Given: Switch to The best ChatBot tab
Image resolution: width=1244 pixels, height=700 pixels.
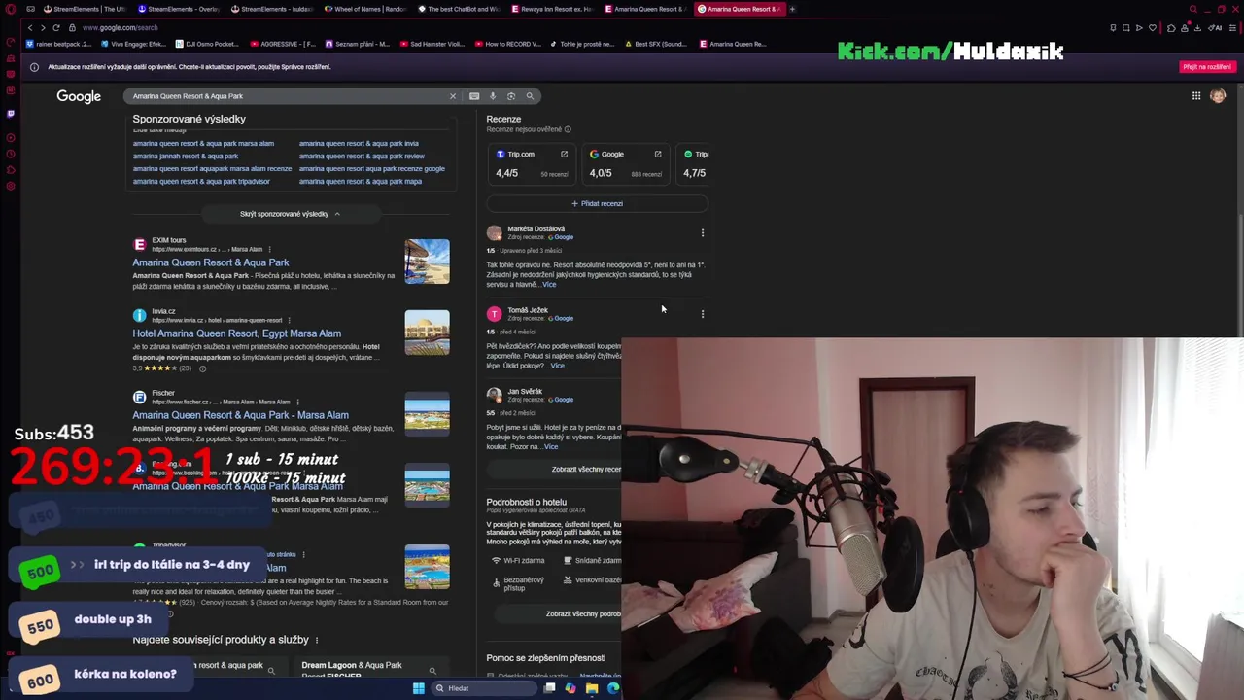Looking at the screenshot, I should [458, 9].
